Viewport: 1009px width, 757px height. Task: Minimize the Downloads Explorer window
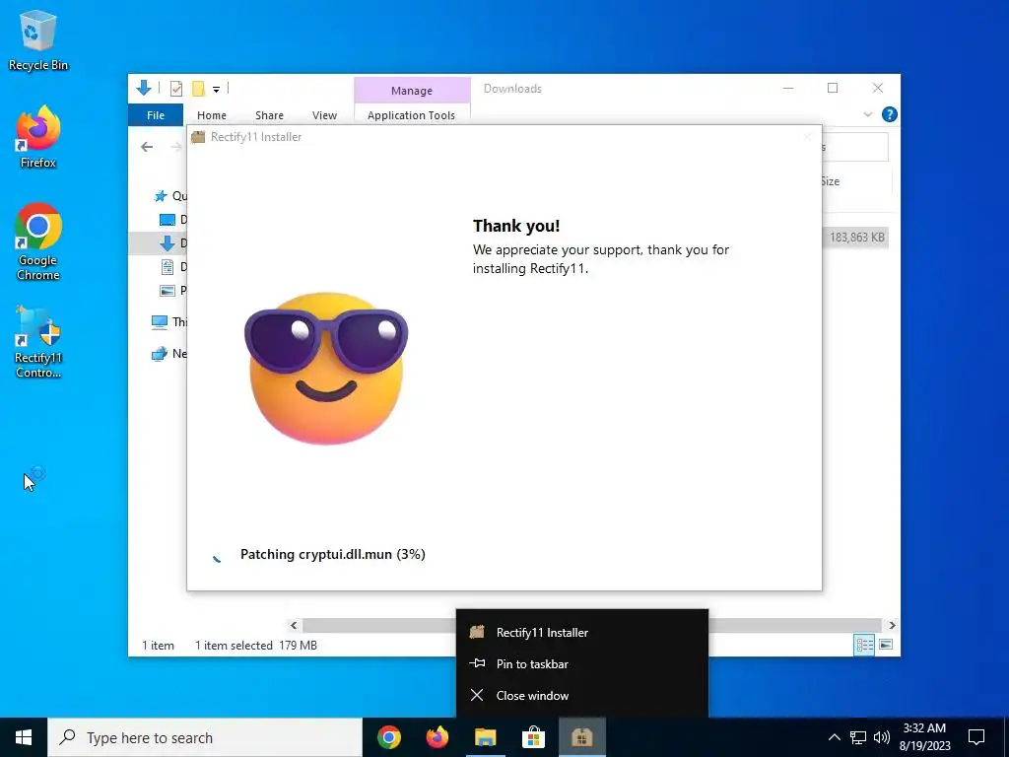tap(788, 88)
